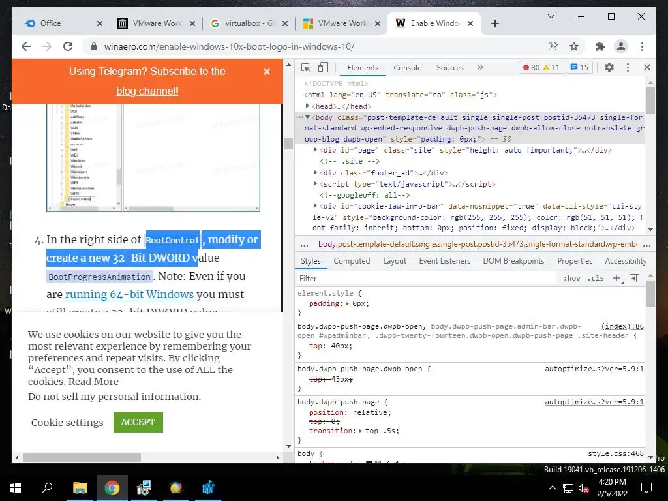Show more DevTools tabs chevron
The image size is (668, 501).
click(480, 67)
